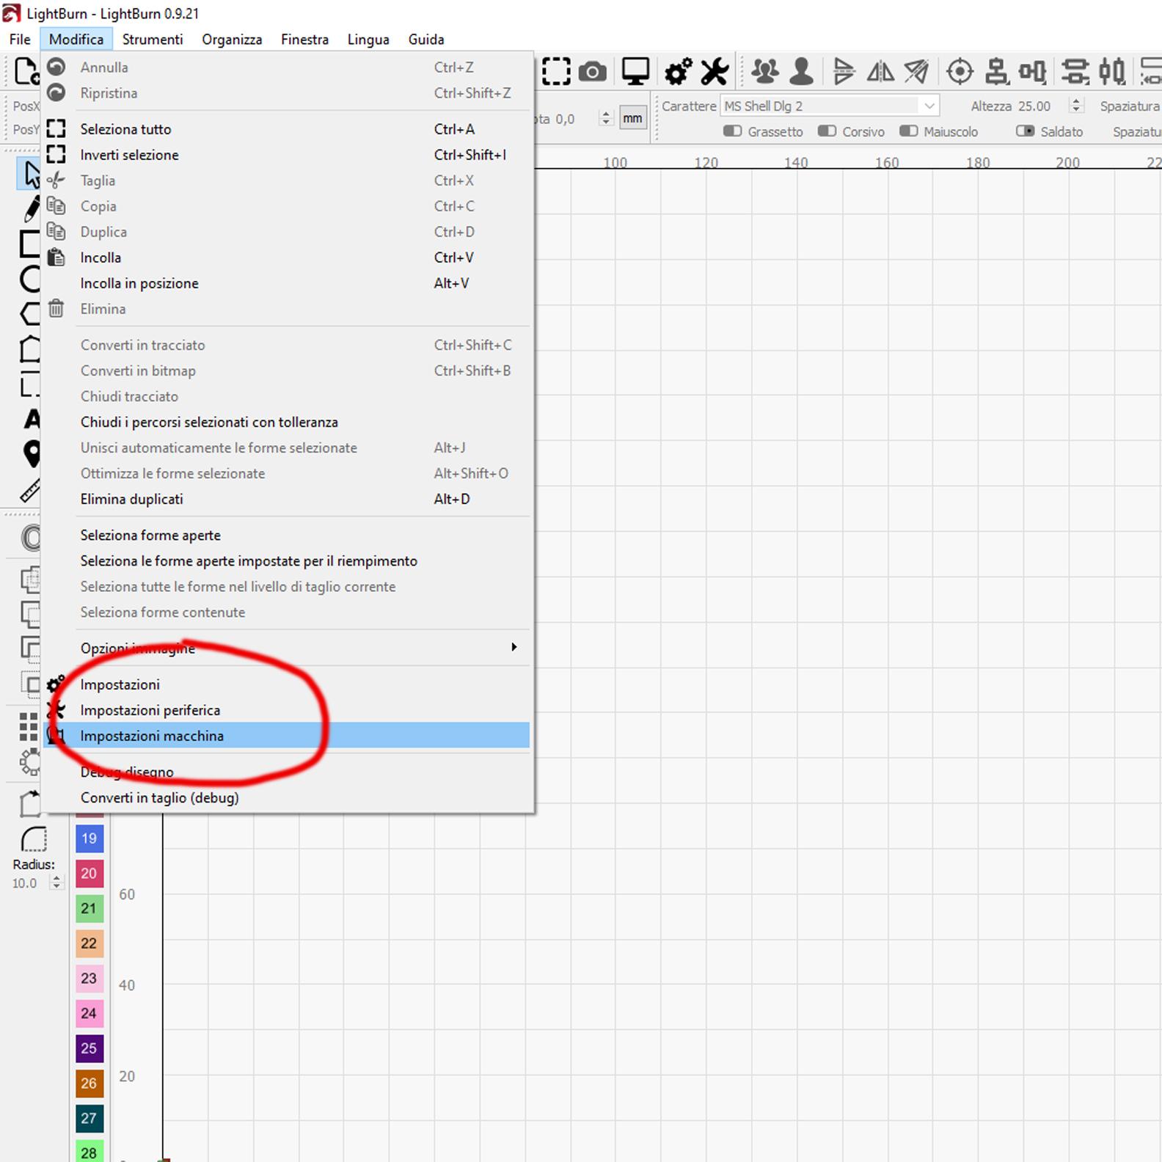Open the Organizza menu
1162x1162 pixels.
pos(232,40)
